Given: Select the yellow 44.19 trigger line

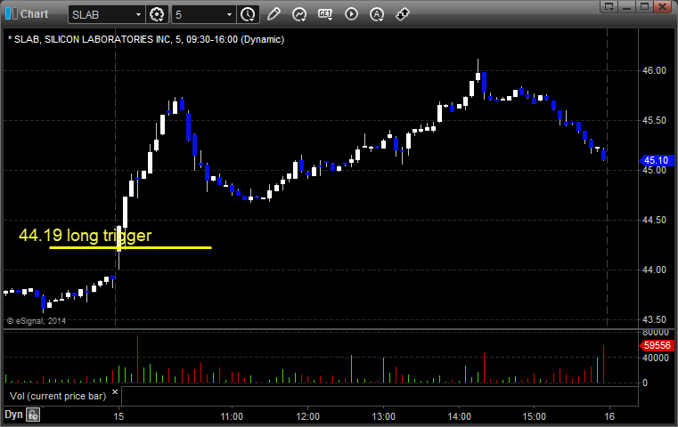Looking at the screenshot, I should (x=130, y=248).
